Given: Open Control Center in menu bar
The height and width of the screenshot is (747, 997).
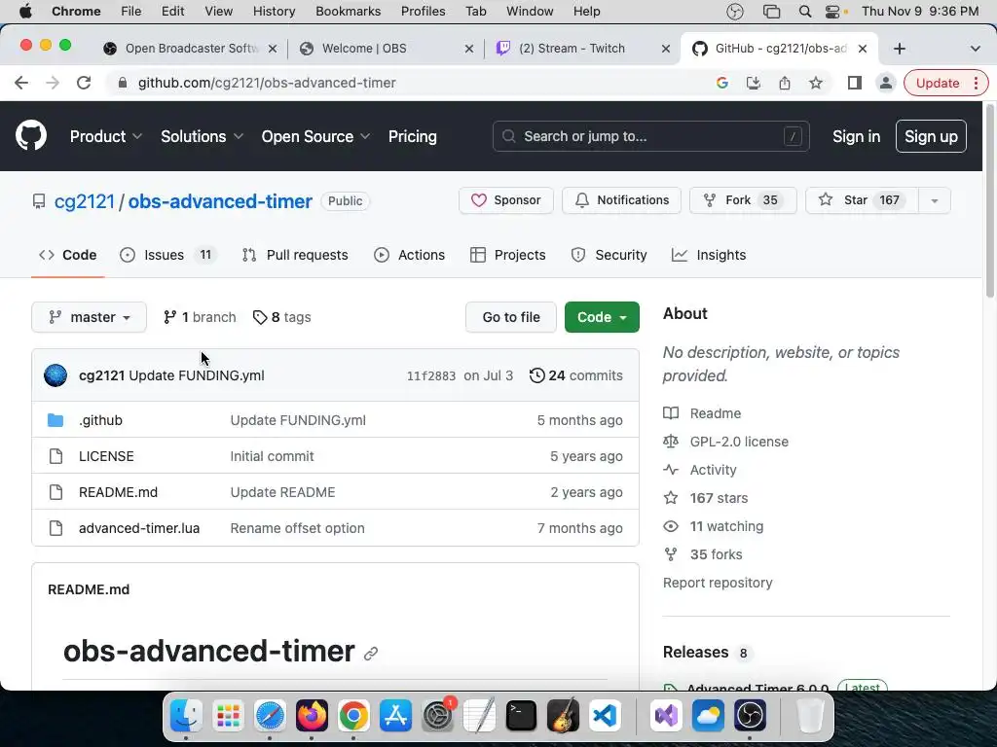Looking at the screenshot, I should (x=834, y=12).
